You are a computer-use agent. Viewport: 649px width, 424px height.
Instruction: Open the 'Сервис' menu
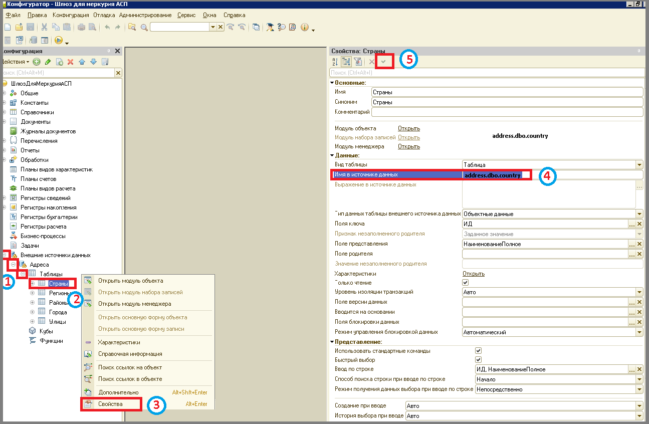(x=186, y=15)
